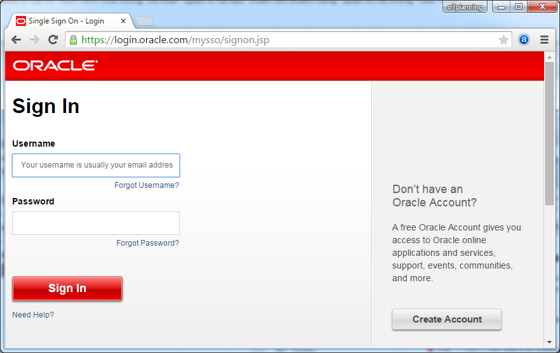Viewport: 560px width, 353px height.
Task: Bookmark the page with the star icon
Action: click(x=503, y=39)
